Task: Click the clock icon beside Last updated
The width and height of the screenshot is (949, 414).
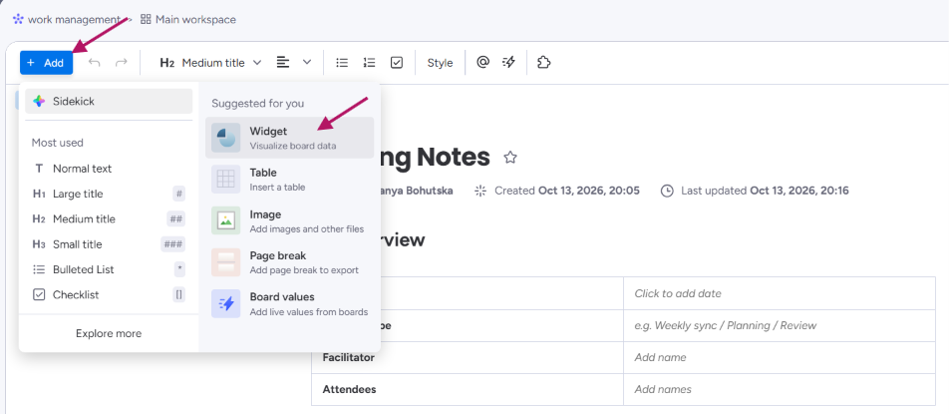Action: [x=666, y=191]
